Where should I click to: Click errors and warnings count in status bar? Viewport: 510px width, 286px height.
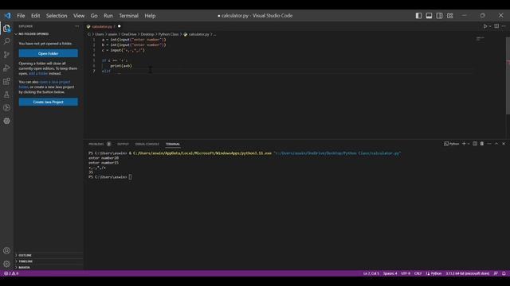[11, 273]
